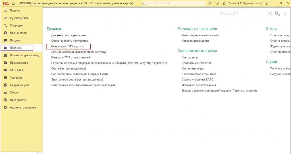Image resolution: width=291 pixels, height=154 pixels.
Task: Click the Банк и касса coin icon
Action: pyautogui.click(x=5, y=33)
